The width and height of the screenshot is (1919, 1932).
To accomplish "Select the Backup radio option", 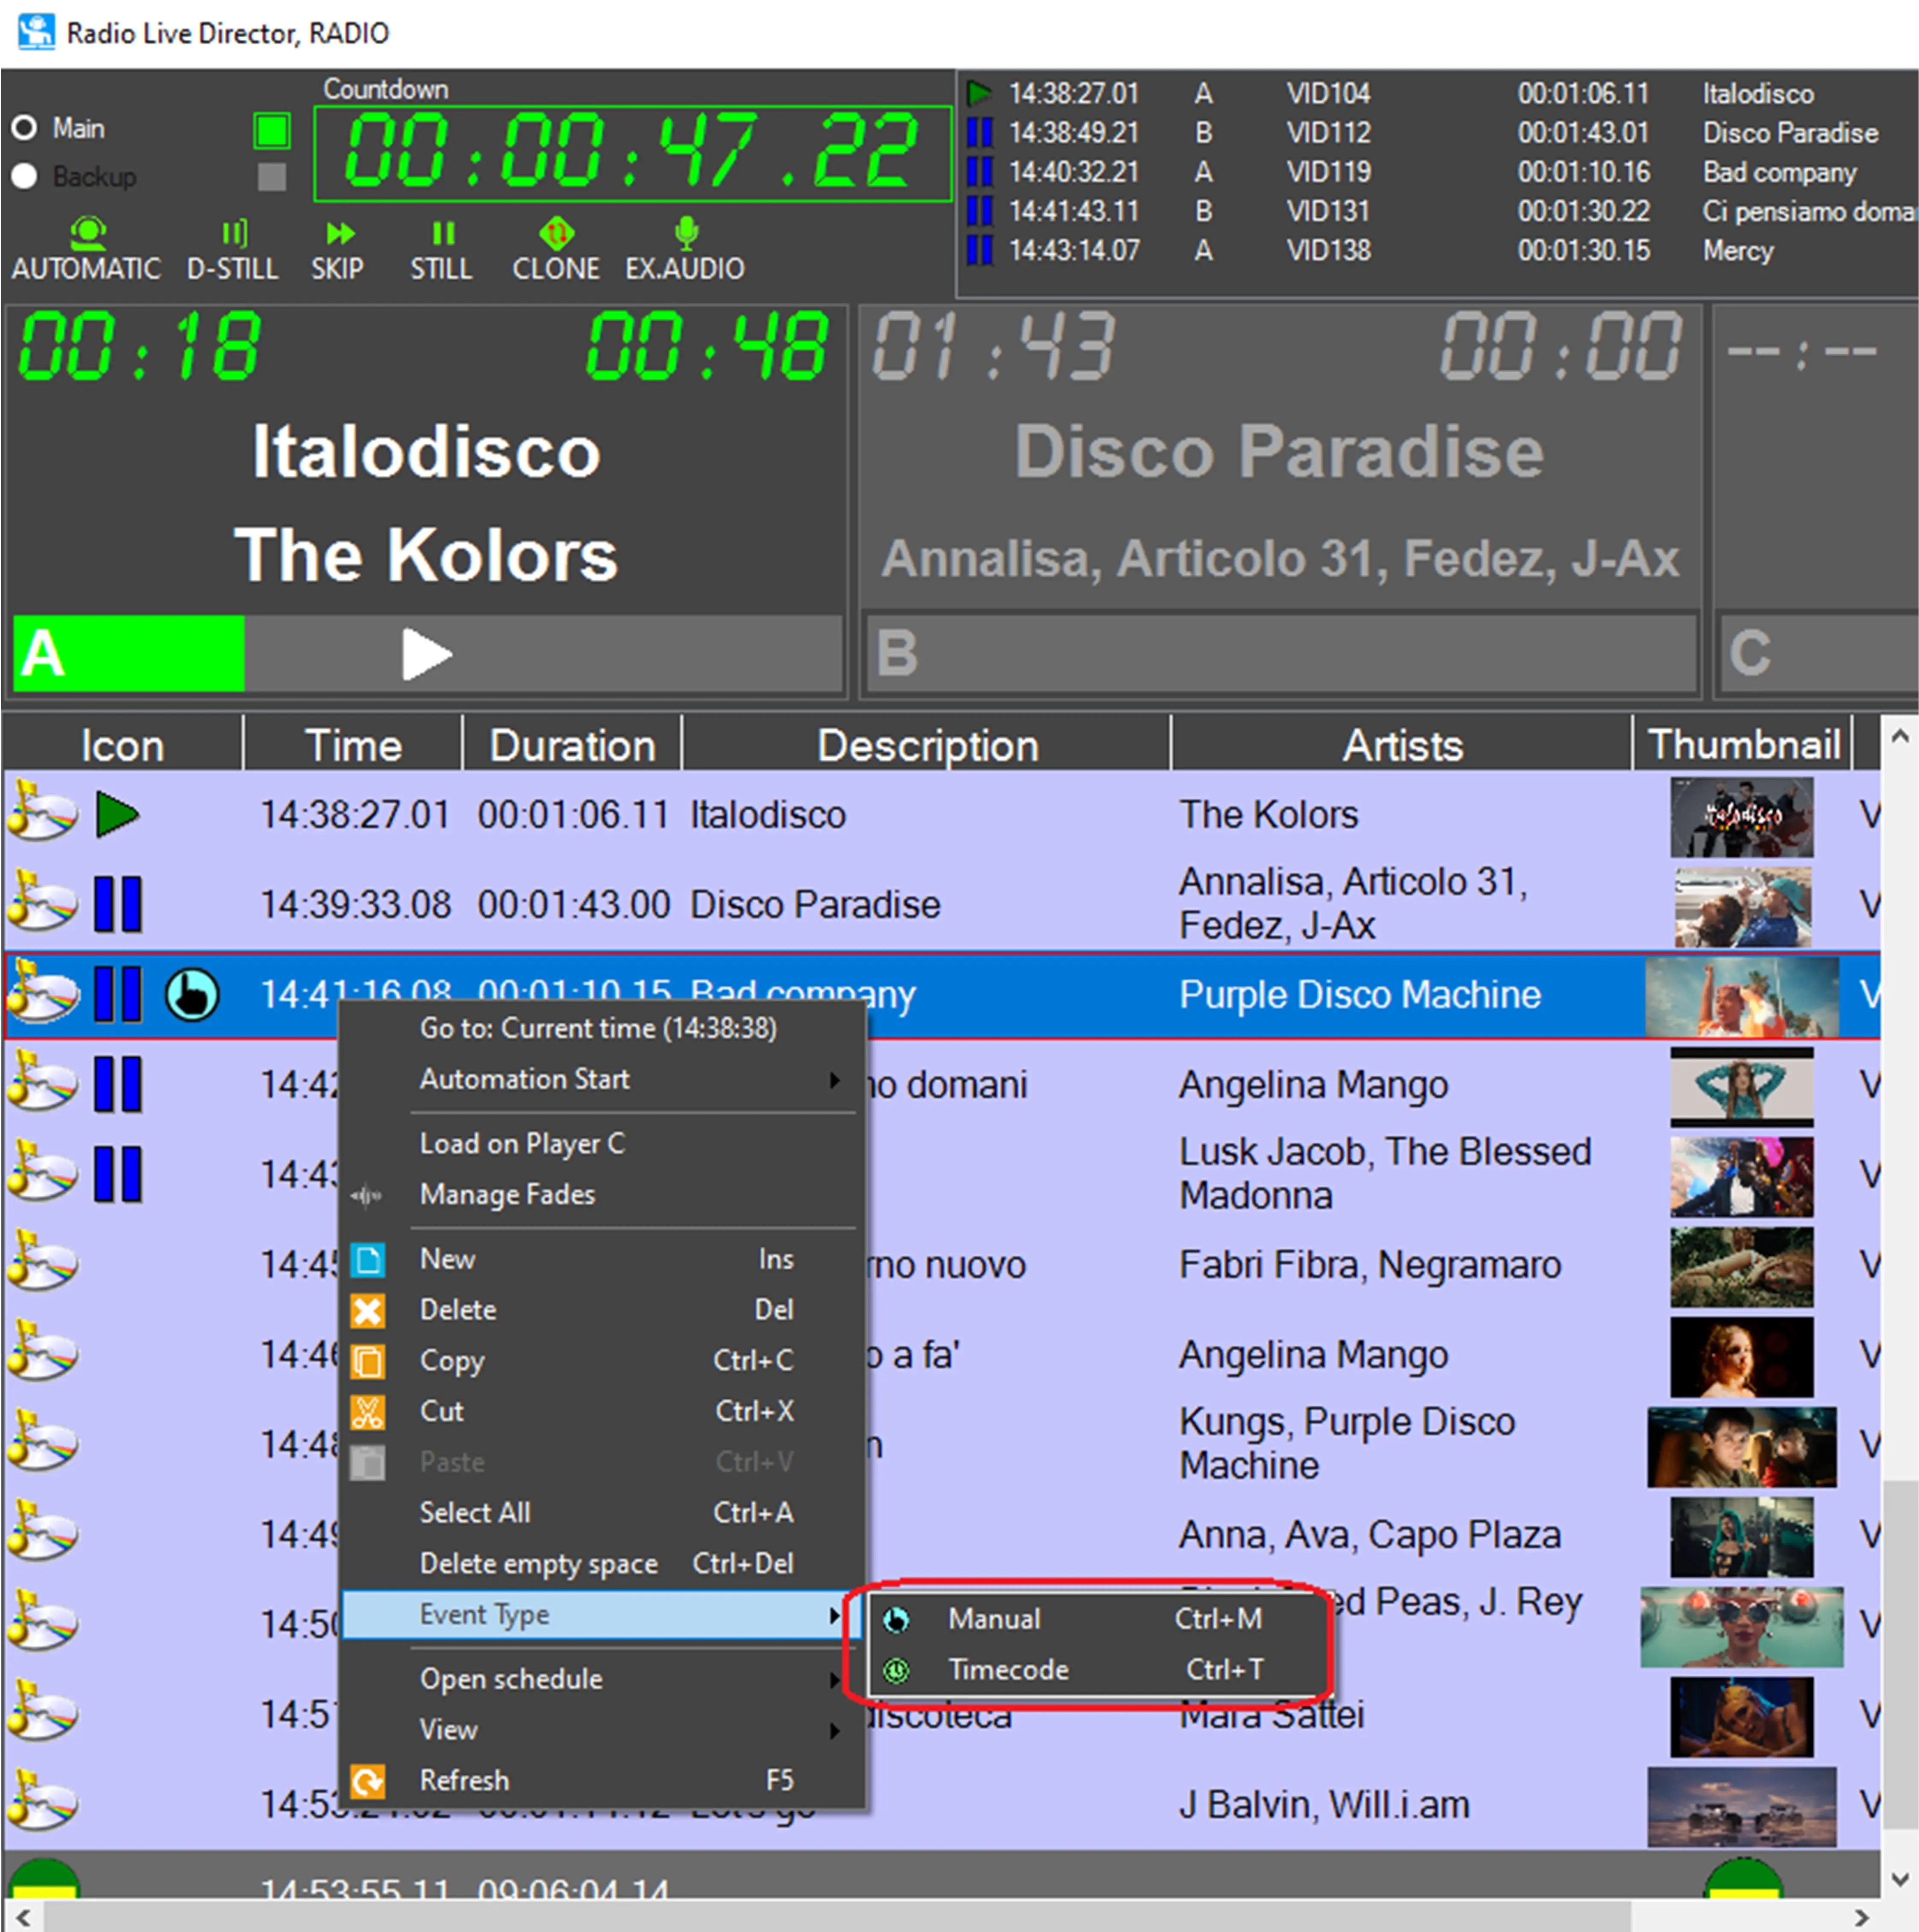I will (x=25, y=176).
